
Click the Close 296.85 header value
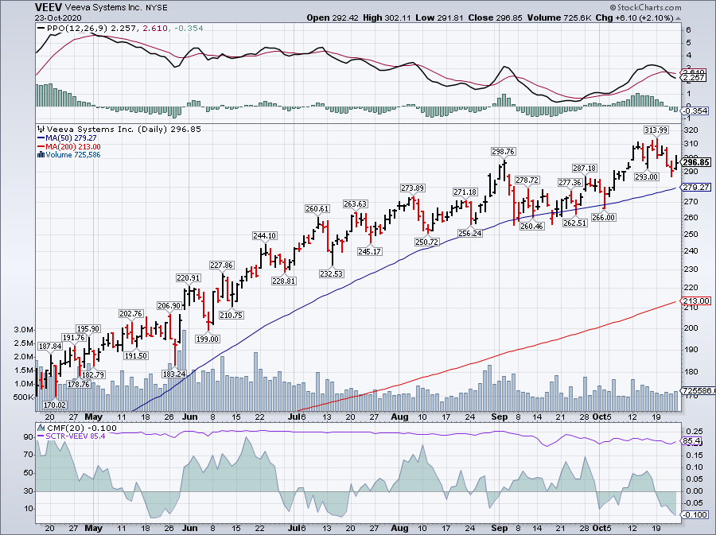(495, 18)
